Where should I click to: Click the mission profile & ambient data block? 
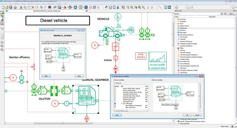point(157,61)
